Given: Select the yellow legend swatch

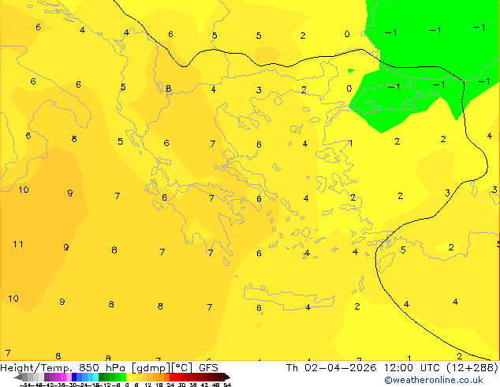Looking at the screenshot, I should point(129,377).
